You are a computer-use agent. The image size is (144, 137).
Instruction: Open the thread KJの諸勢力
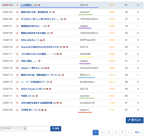pyautogui.click(x=26, y=5)
